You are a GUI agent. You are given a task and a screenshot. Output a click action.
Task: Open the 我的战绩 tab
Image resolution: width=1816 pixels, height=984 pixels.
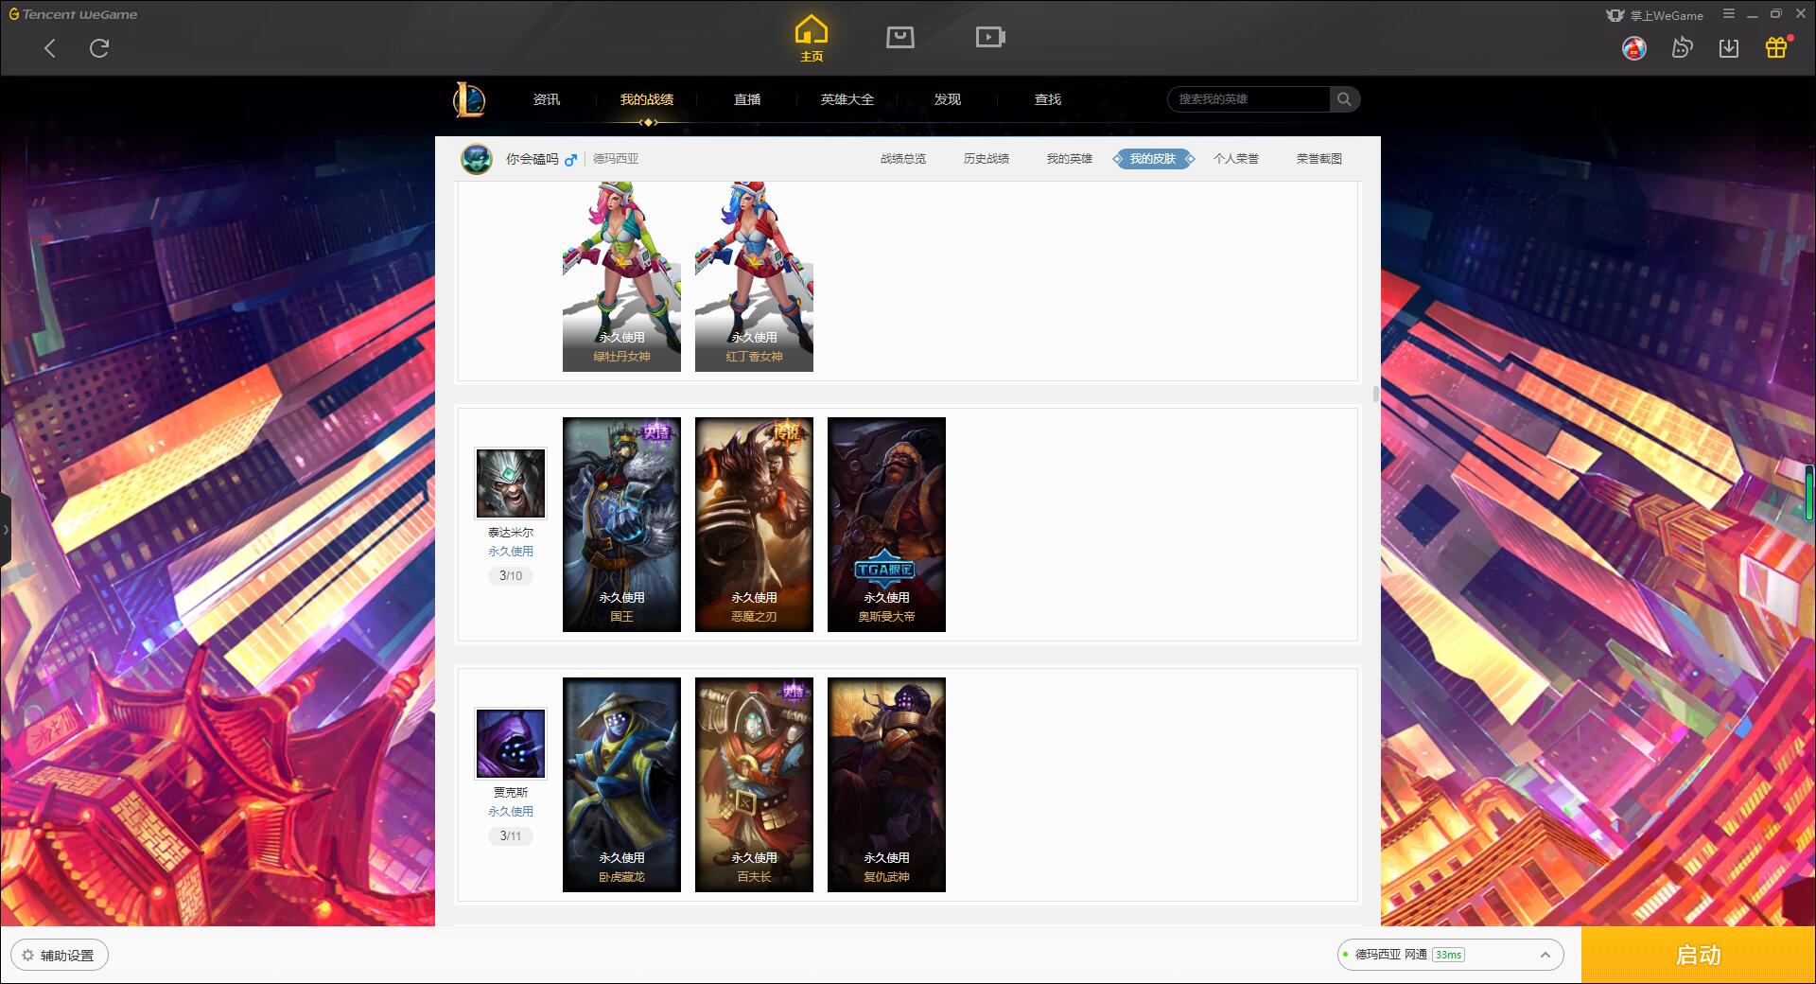coord(647,99)
